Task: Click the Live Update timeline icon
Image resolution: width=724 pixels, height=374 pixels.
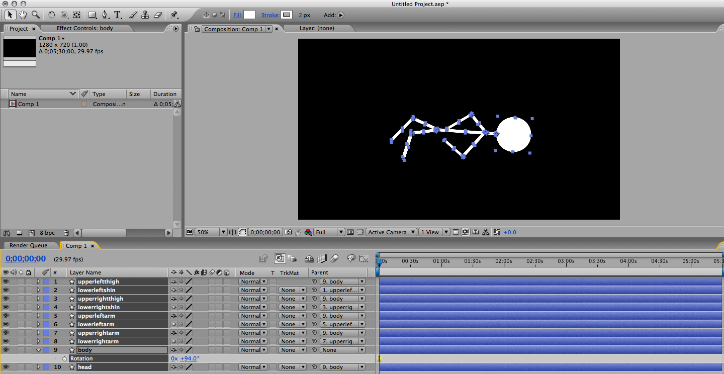Action: tap(280, 258)
